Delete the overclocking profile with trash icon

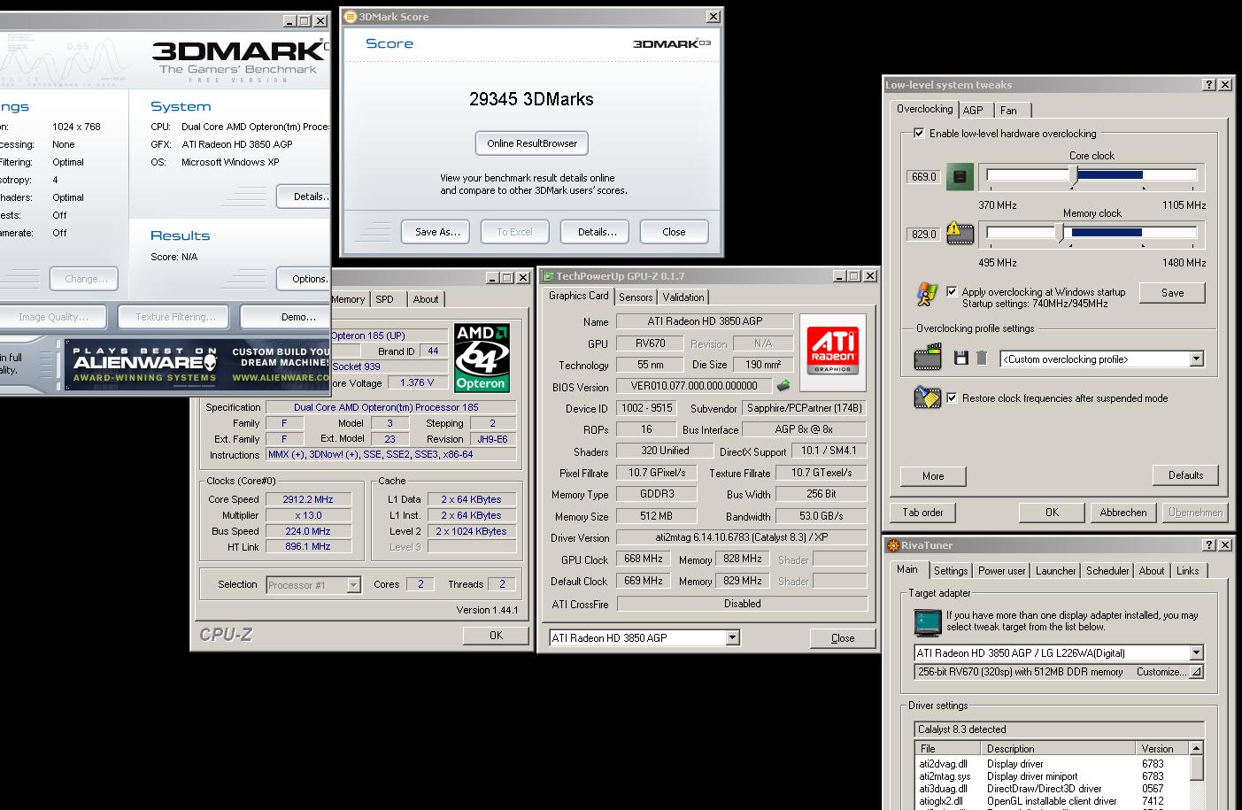click(x=982, y=359)
